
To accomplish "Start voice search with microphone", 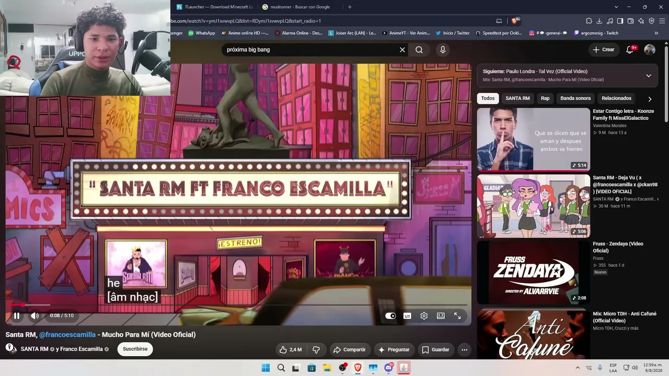I will click(443, 50).
